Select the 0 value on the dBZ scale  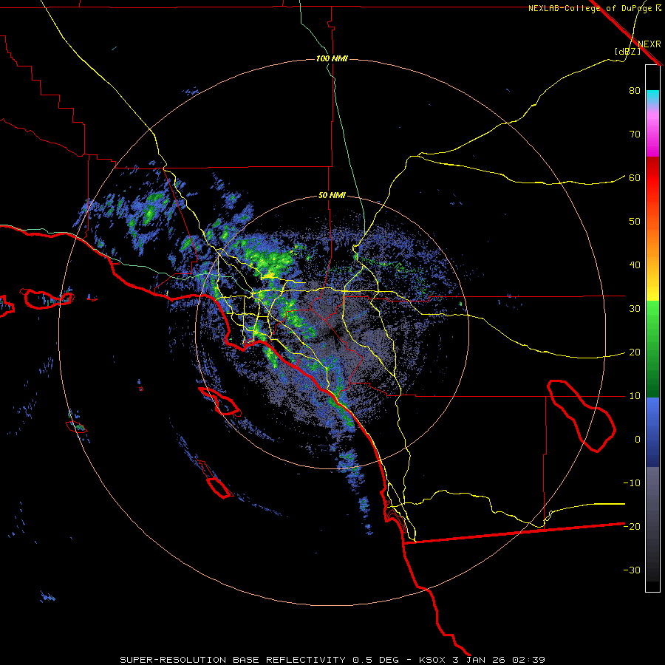638,440
